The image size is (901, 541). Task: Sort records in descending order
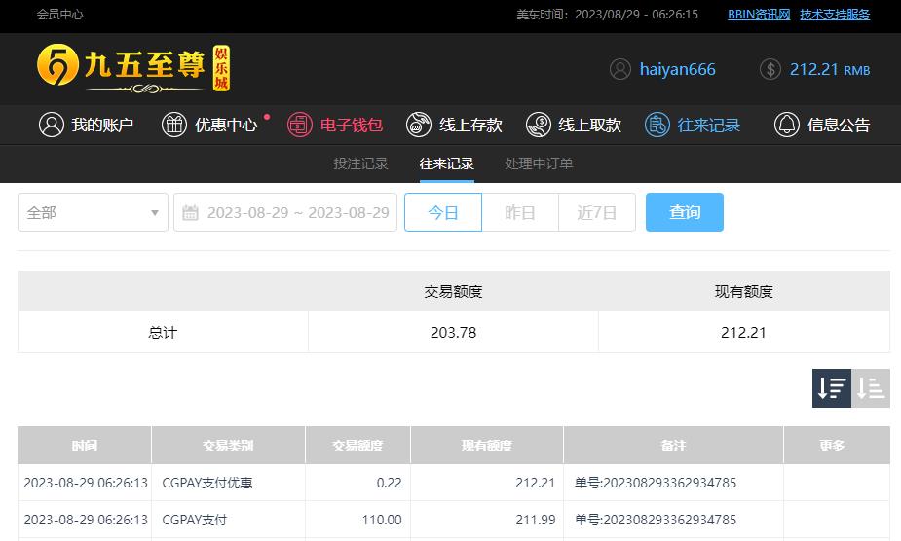tap(832, 388)
